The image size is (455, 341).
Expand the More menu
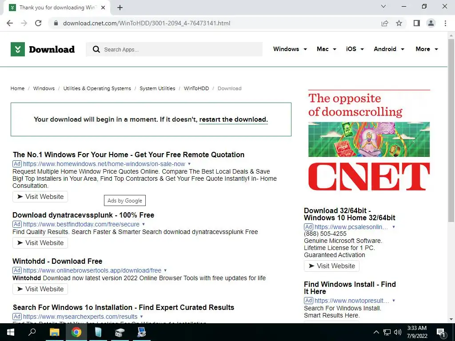[x=427, y=49]
